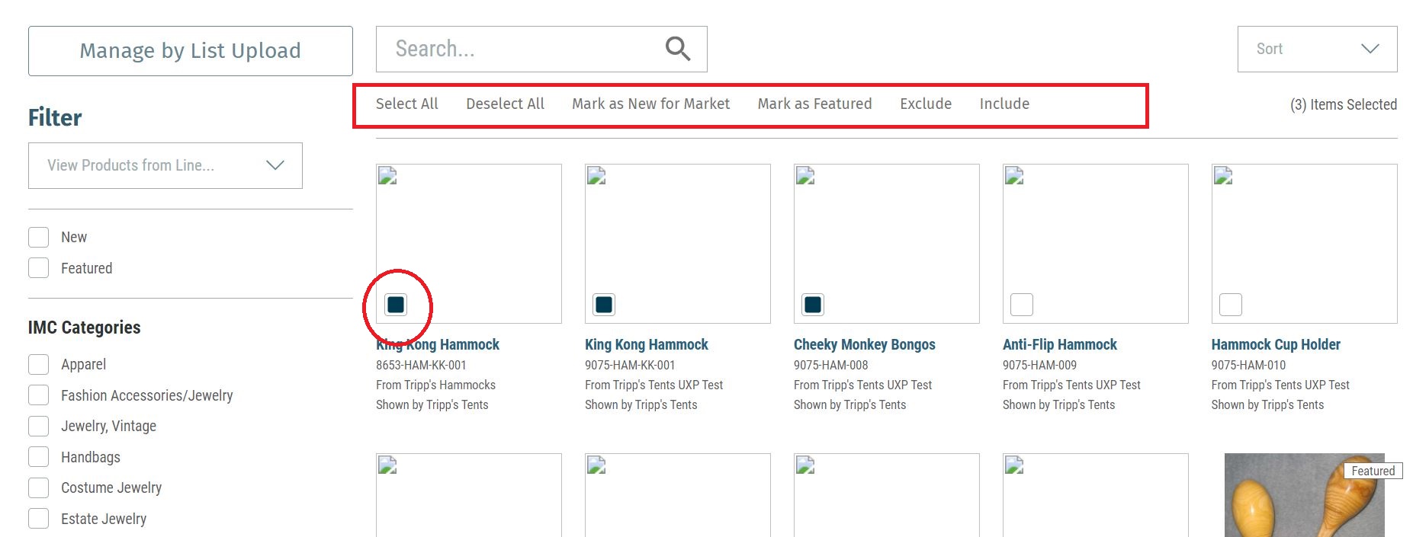Enable the New filter checkbox
This screenshot has height=537, width=1413.
(x=39, y=237)
